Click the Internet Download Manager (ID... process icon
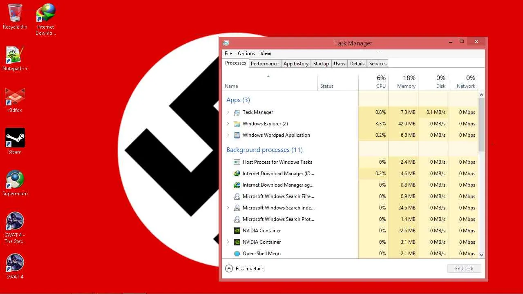 [237, 174]
